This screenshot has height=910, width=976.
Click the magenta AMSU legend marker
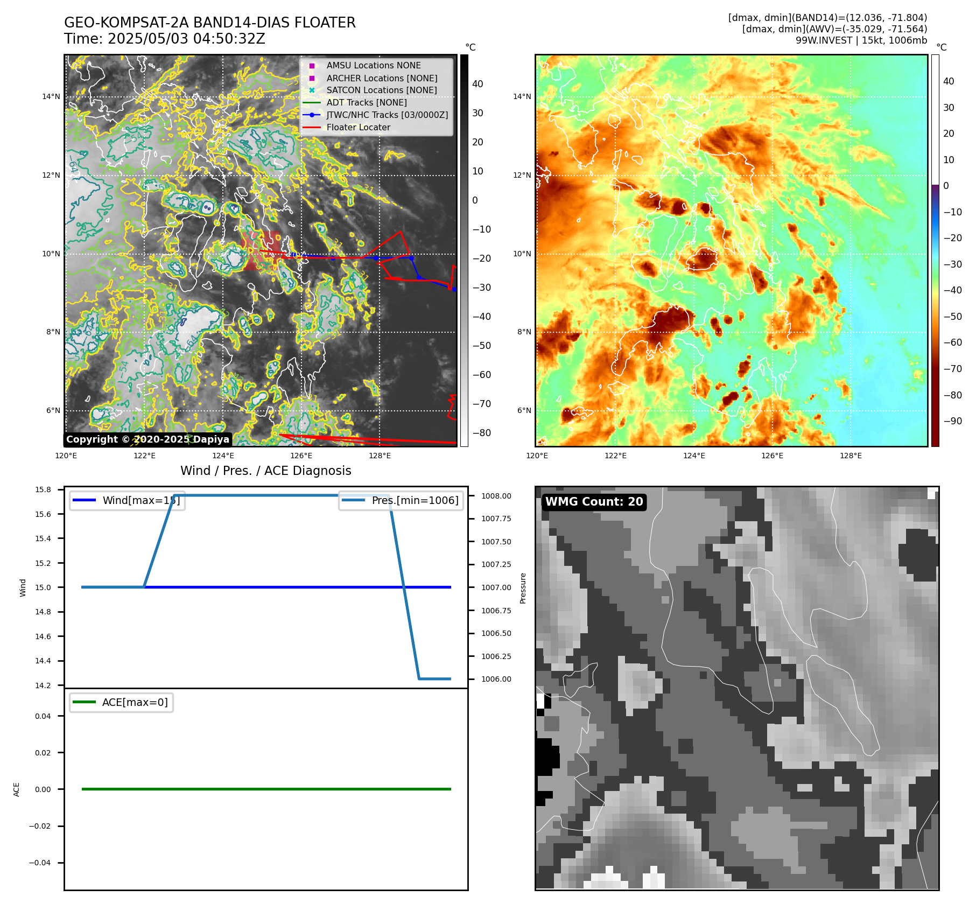click(x=312, y=66)
